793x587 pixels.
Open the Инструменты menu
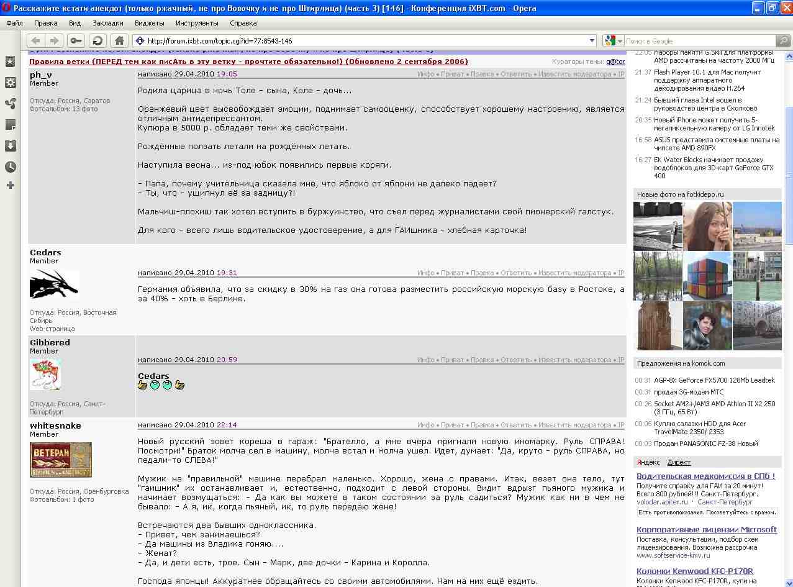197,23
